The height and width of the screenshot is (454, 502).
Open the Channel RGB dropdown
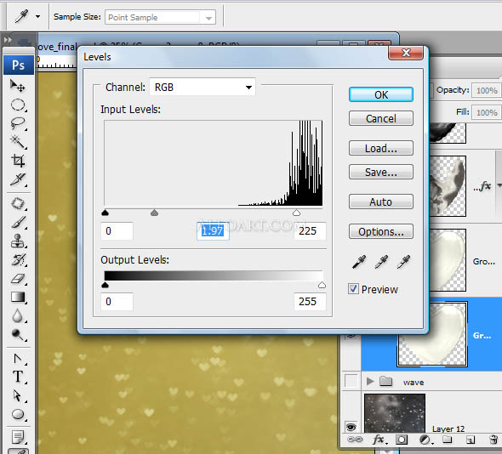(203, 87)
